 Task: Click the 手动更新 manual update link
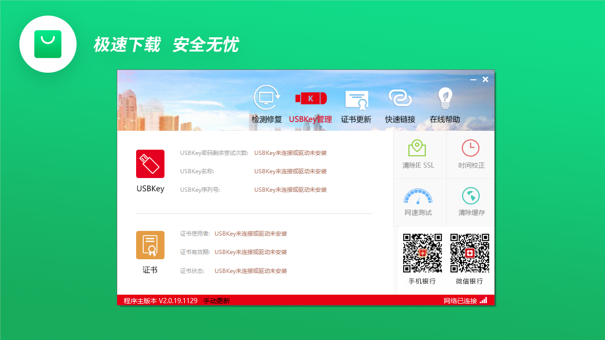(x=216, y=300)
